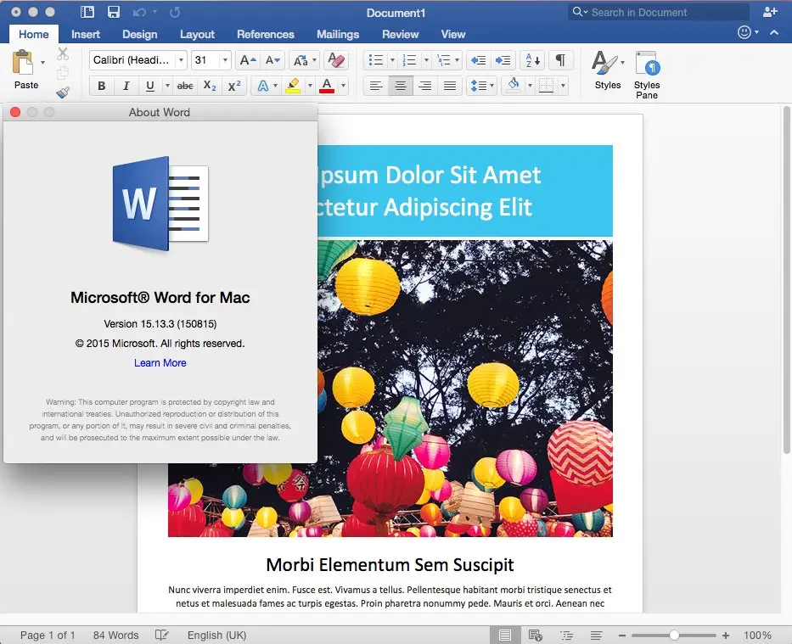Clear all formatting with the eraser icon
792x644 pixels.
click(336, 60)
